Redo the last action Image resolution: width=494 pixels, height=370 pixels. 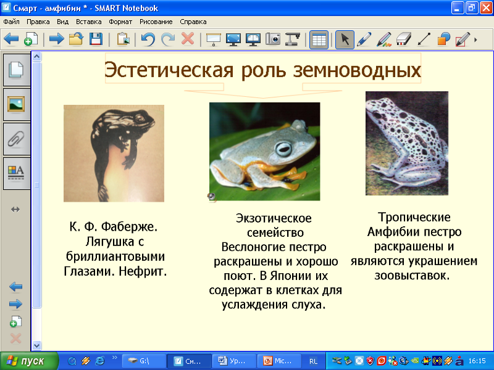pyautogui.click(x=168, y=39)
